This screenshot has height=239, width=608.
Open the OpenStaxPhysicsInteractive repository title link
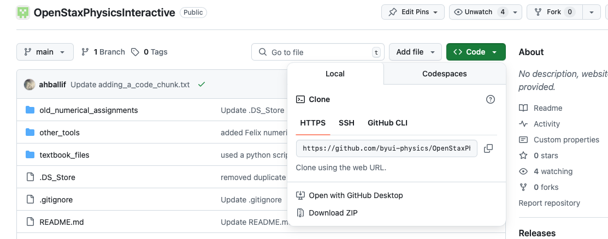pos(104,13)
